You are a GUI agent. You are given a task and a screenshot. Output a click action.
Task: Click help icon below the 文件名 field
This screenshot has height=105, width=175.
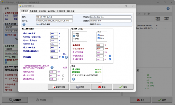pos(24,24)
